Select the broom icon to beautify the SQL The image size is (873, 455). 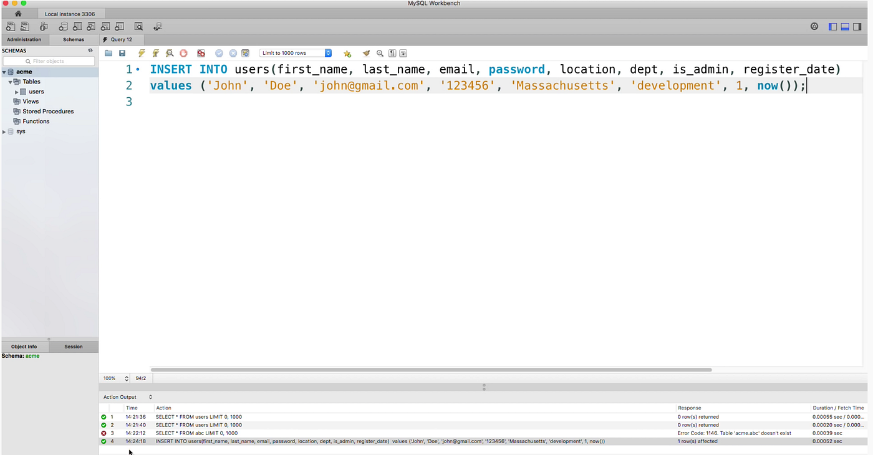click(x=366, y=53)
